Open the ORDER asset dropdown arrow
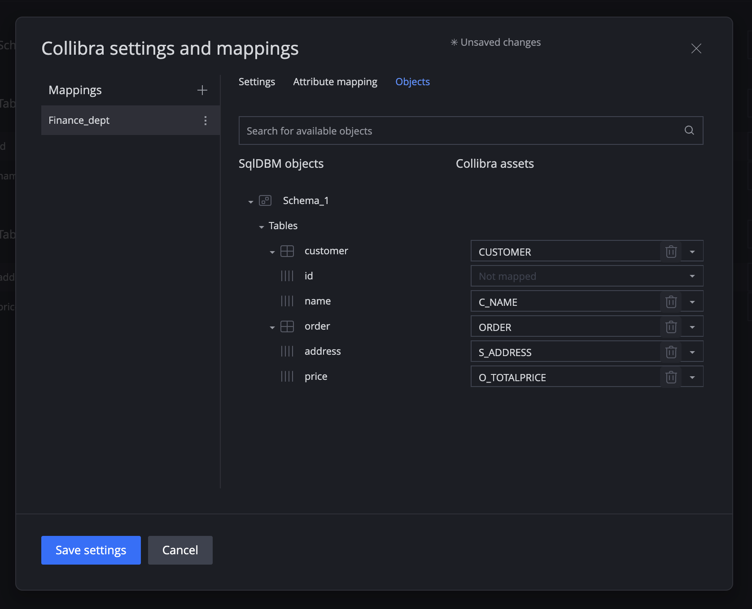The width and height of the screenshot is (752, 609). coord(692,327)
